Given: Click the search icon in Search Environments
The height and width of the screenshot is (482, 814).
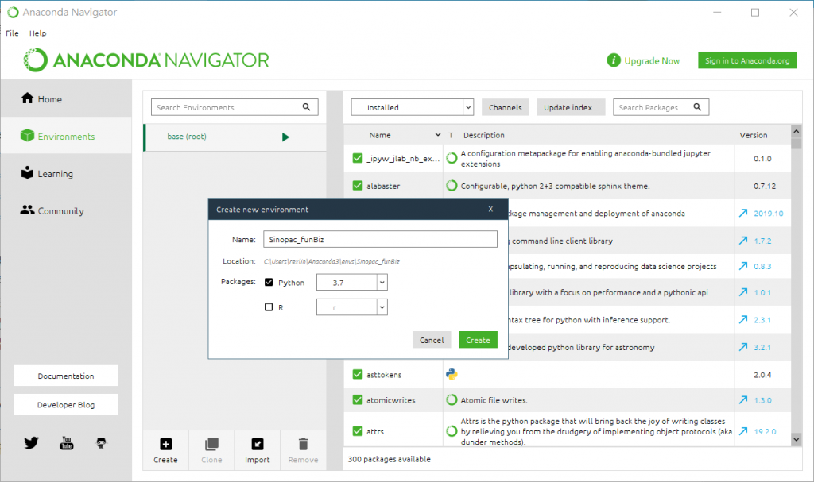Looking at the screenshot, I should point(306,107).
